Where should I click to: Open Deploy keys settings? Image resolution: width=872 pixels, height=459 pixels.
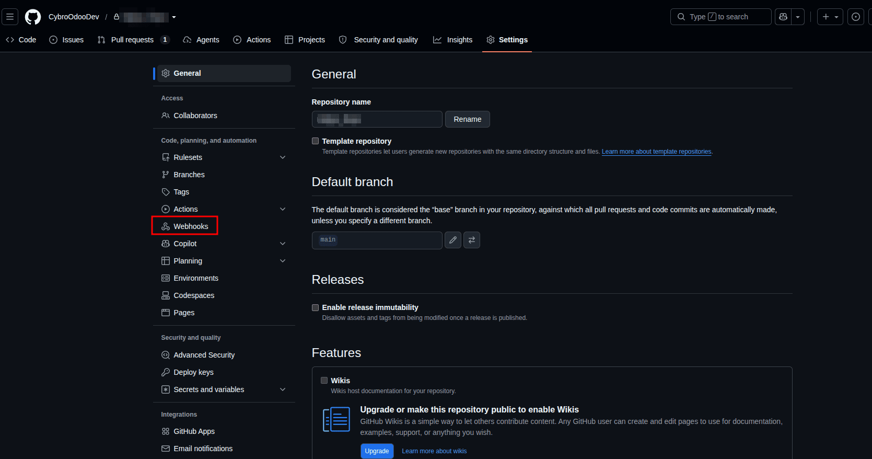click(224, 372)
